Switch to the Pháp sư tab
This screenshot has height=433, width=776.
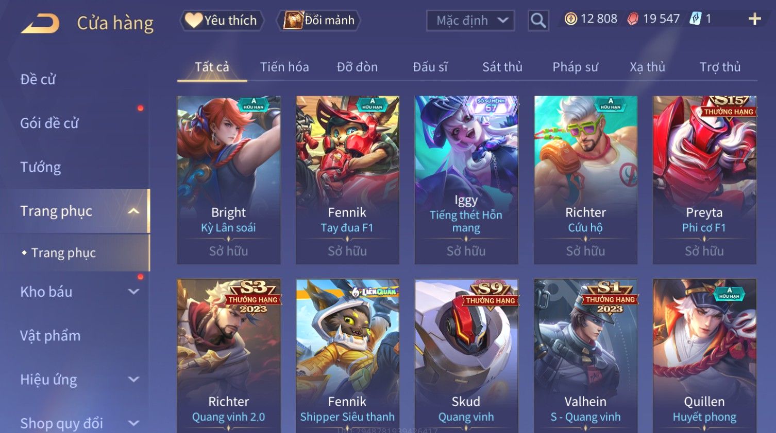click(575, 67)
